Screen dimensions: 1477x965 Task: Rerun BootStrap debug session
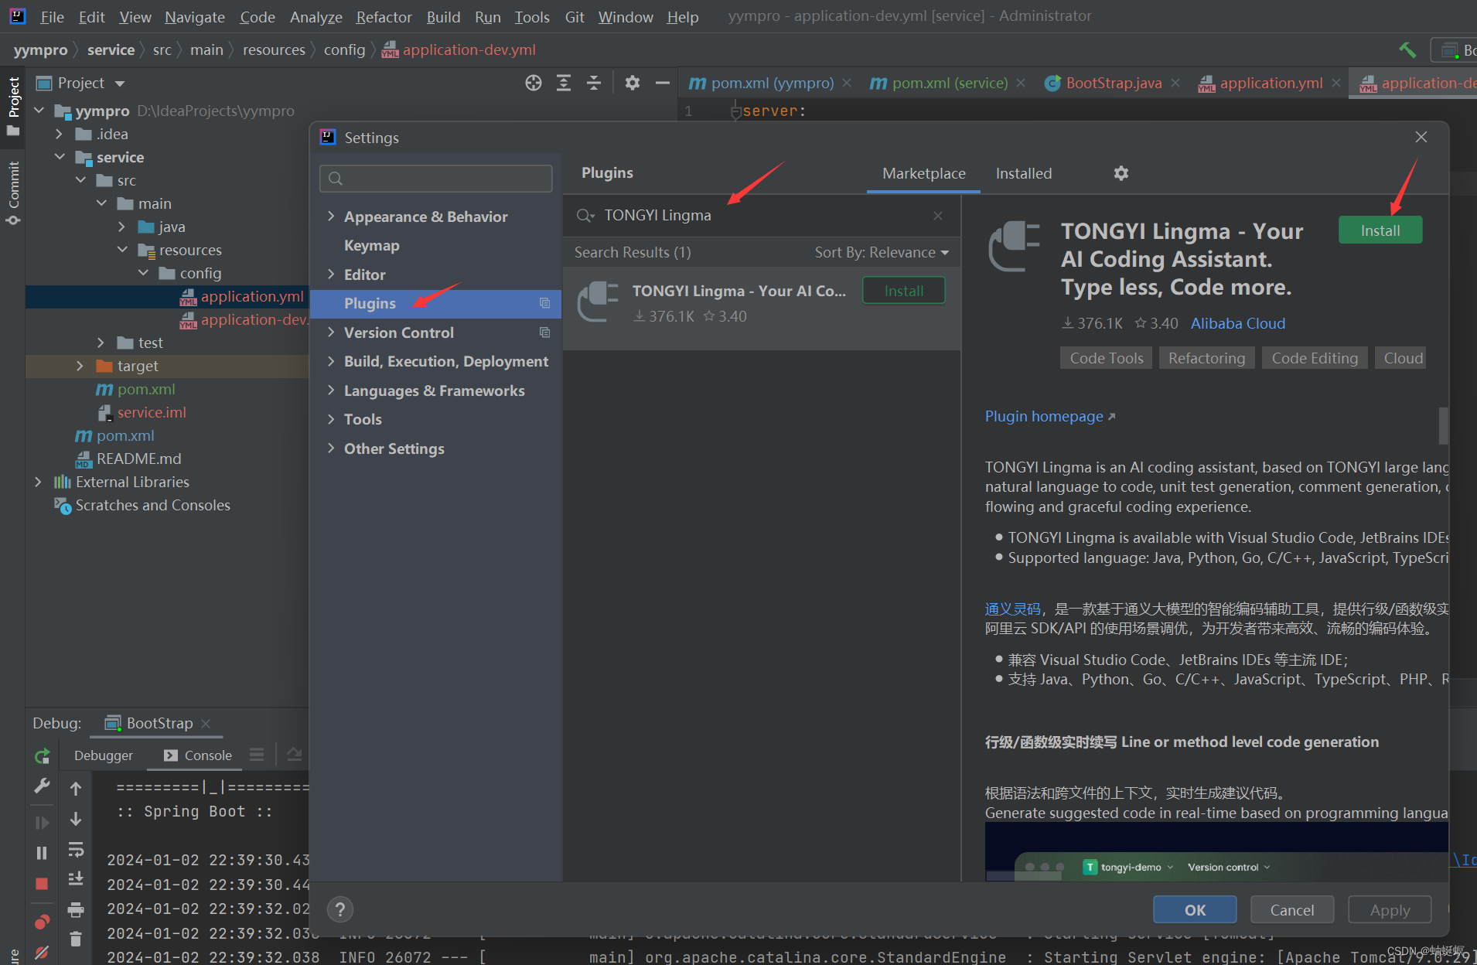pos(43,755)
